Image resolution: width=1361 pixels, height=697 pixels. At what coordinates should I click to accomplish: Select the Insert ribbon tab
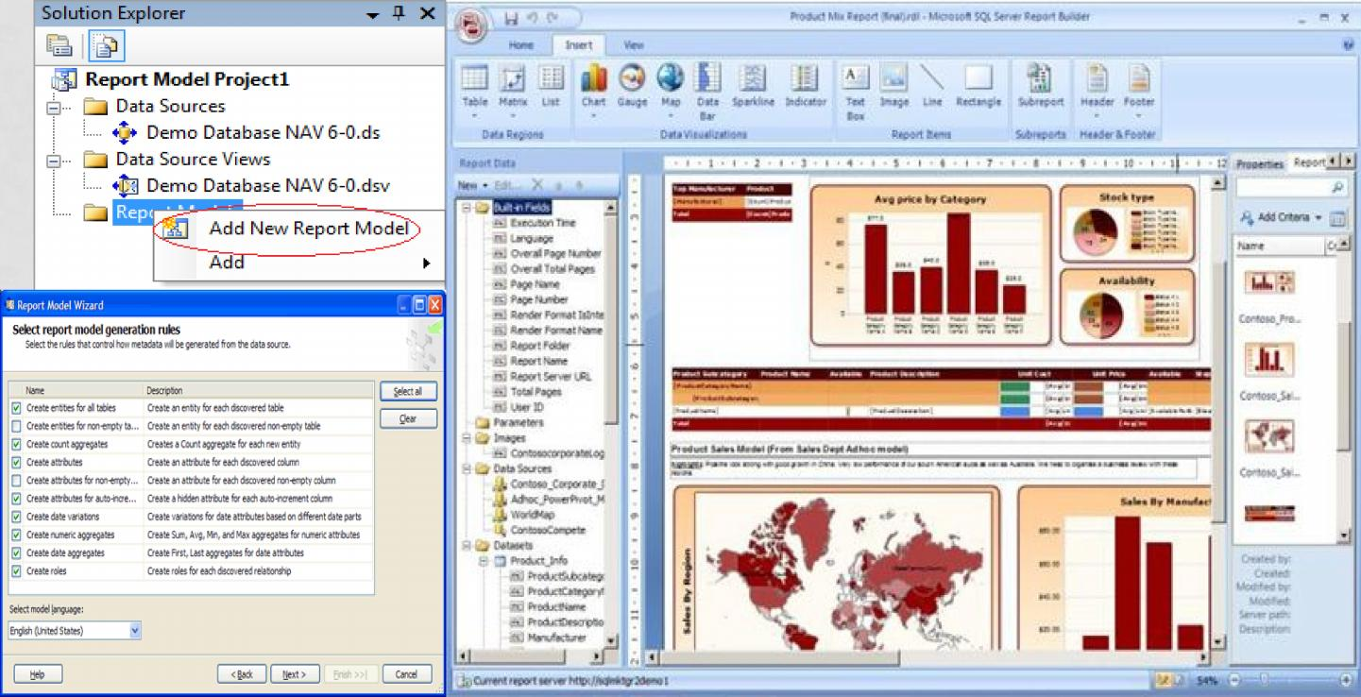tap(578, 45)
